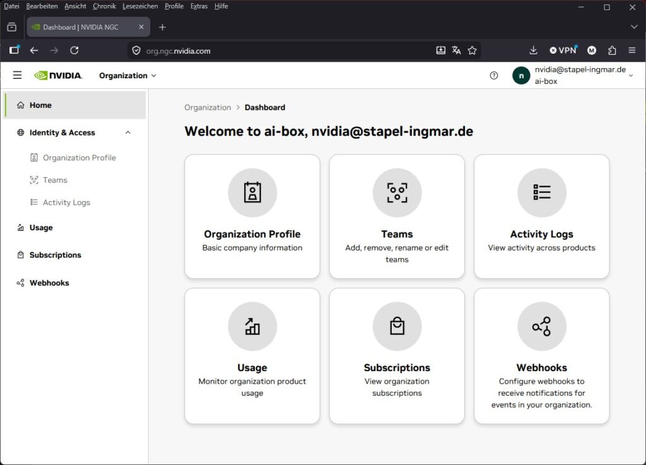The width and height of the screenshot is (646, 465).
Task: Click the Activity Logs card icon
Action: tap(541, 192)
